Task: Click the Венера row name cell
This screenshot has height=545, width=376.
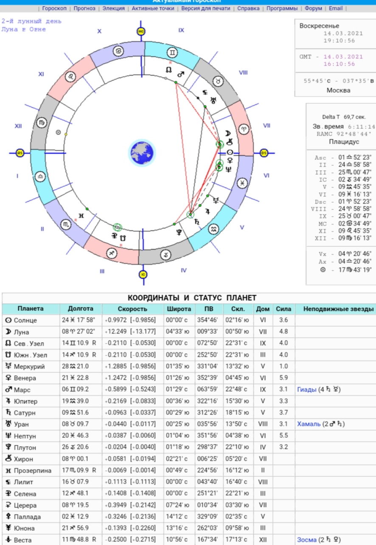Action: coord(30,378)
